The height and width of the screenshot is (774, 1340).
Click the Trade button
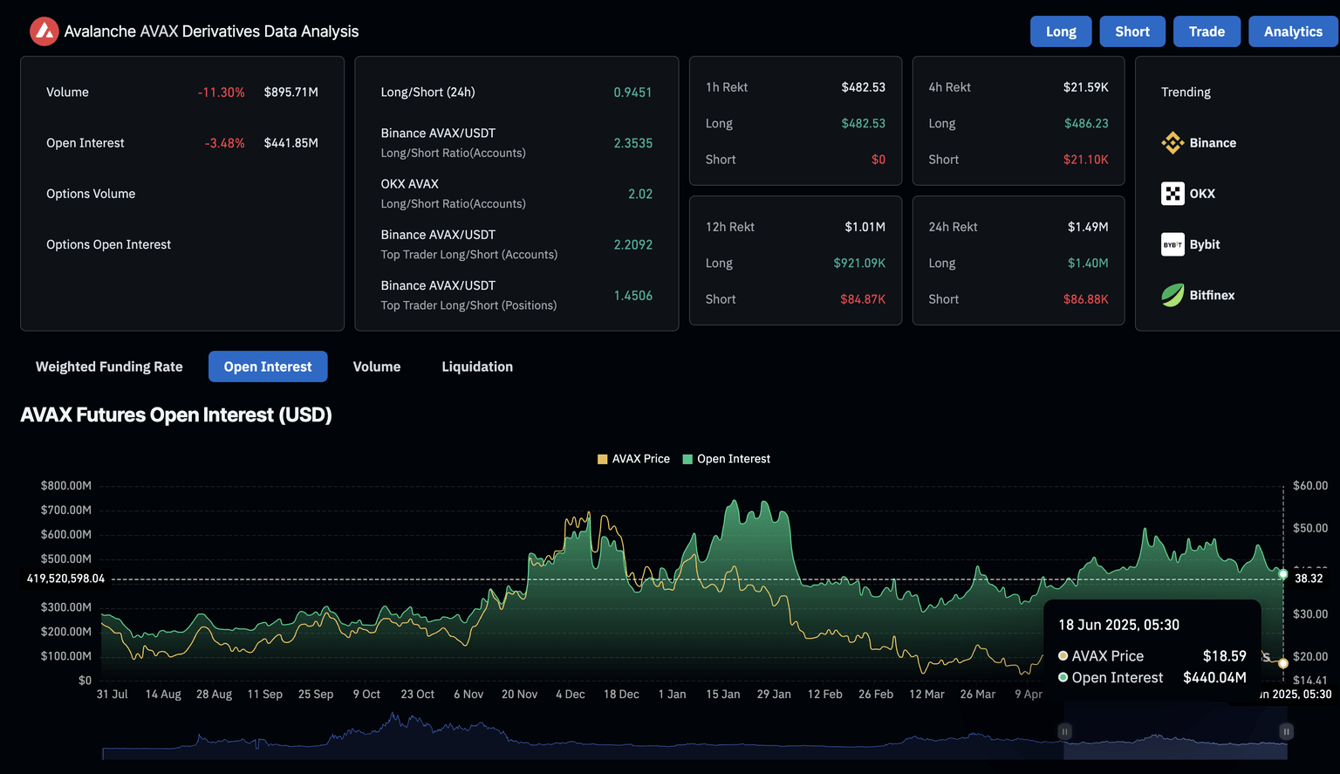1207,31
